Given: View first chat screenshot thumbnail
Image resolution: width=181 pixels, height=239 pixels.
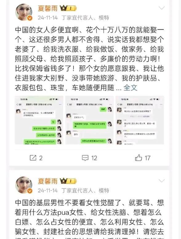Looking at the screenshot, I should click(39, 120).
